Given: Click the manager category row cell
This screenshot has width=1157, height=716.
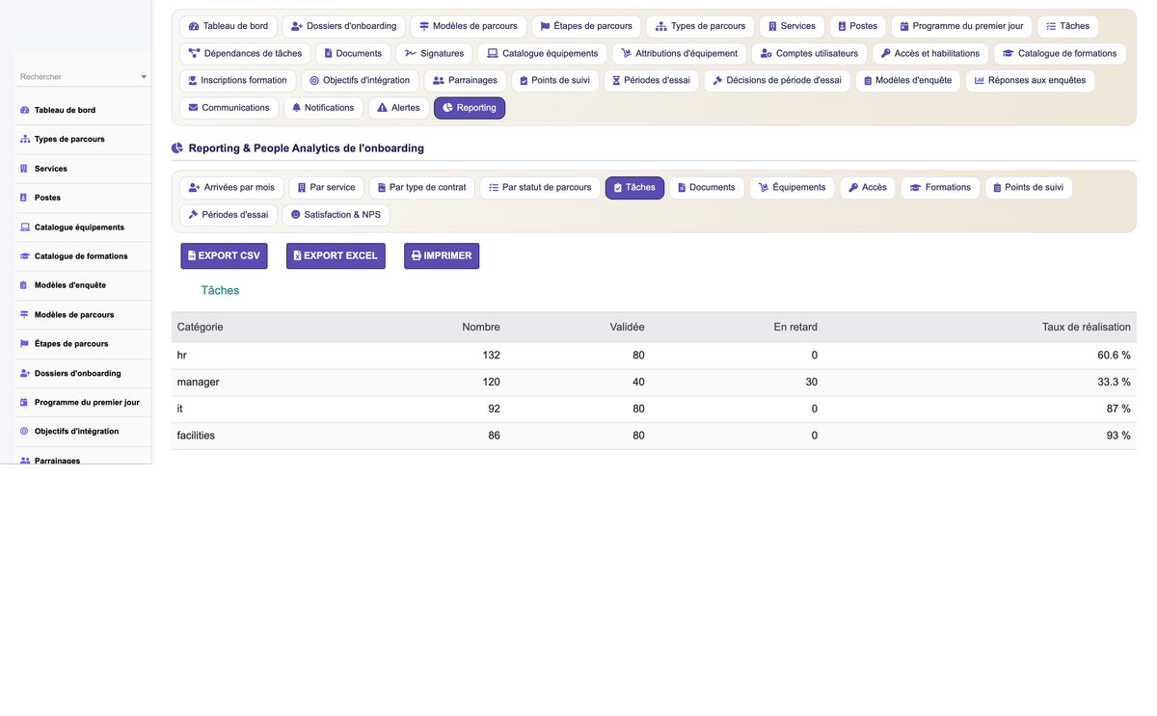Looking at the screenshot, I should point(199,382).
